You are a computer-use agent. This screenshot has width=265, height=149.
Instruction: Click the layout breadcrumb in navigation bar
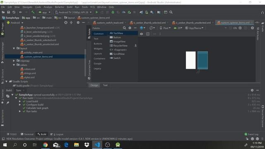[70, 18]
